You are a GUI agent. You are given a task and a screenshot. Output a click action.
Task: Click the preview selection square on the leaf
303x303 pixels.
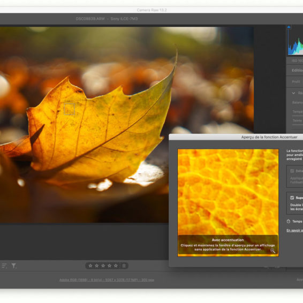click(70, 109)
